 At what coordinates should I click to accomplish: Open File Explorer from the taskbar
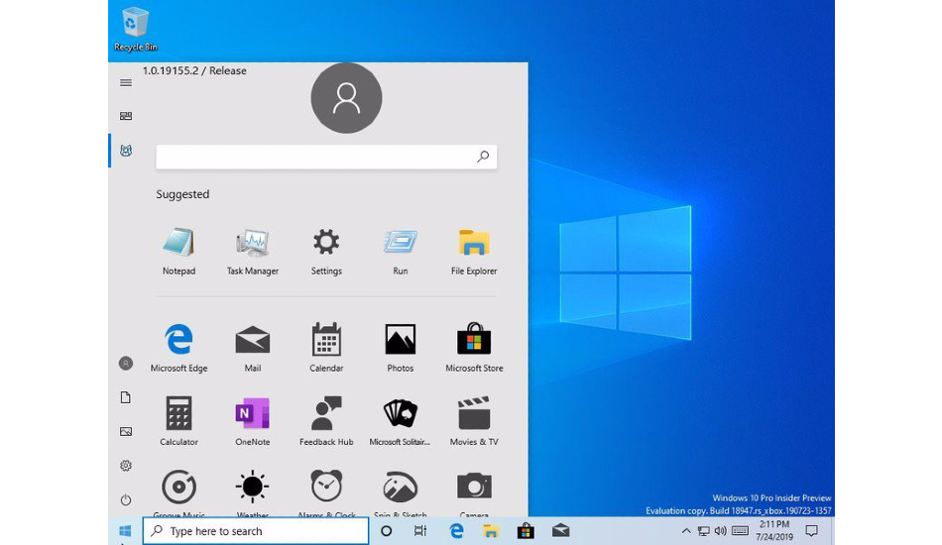click(x=491, y=531)
